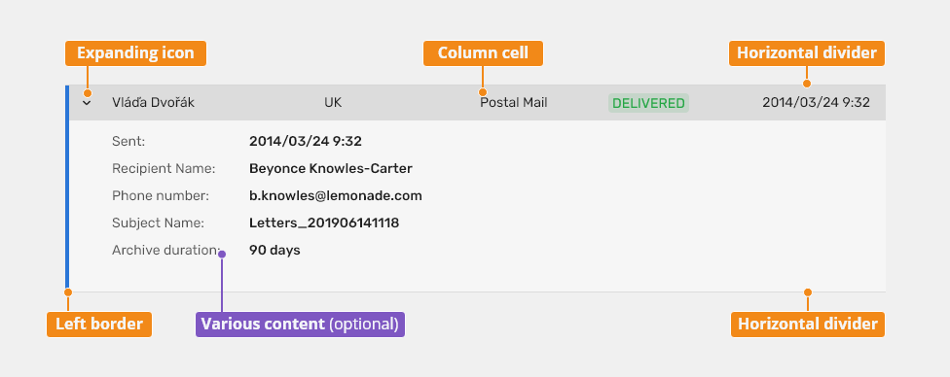Click the Postal Mail column cell
This screenshot has height=377, width=950.
pyautogui.click(x=514, y=102)
